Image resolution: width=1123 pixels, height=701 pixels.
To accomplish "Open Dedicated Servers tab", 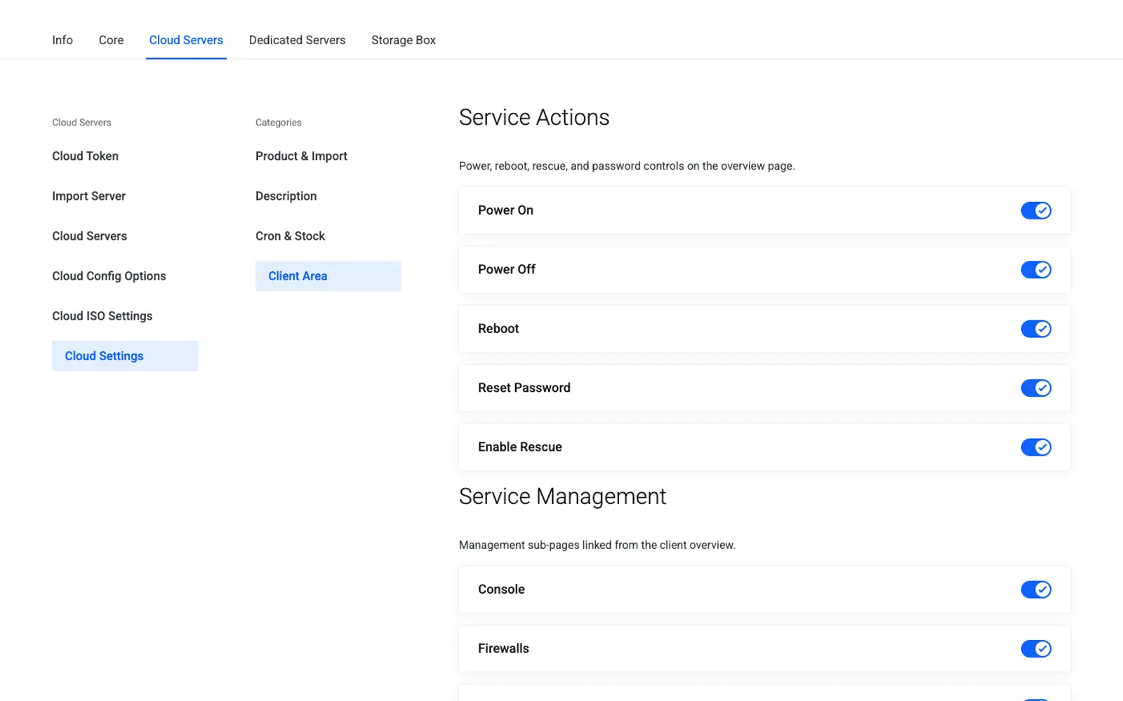I will click(297, 40).
